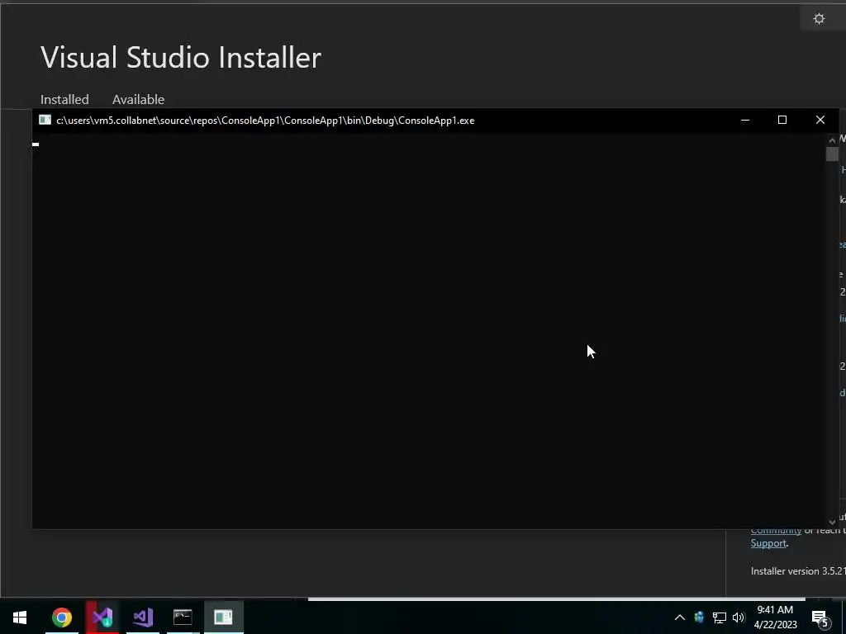
Task: Open the volume speaker tray icon
Action: click(x=739, y=617)
